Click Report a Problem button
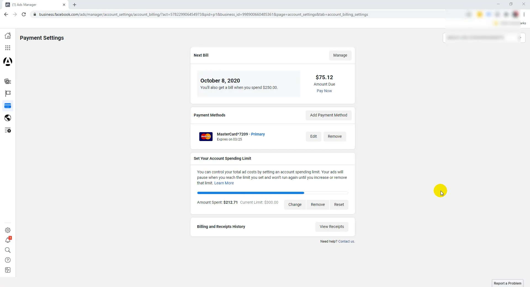Viewport: 530px width, 287px height. pos(507,283)
